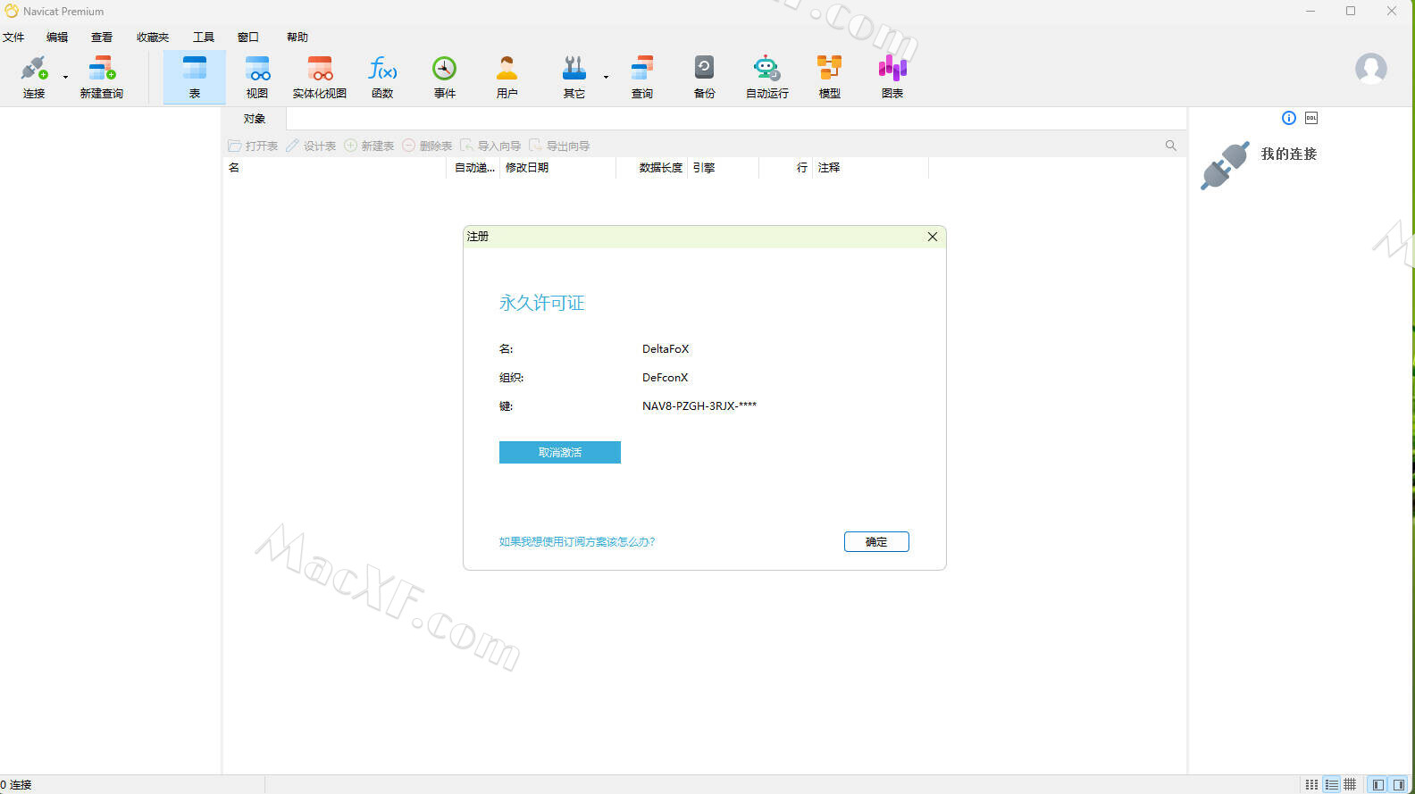Sort by the 注释 column header

(x=871, y=168)
